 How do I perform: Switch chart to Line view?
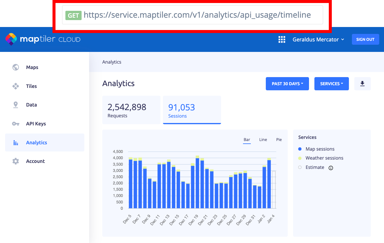[263, 140]
